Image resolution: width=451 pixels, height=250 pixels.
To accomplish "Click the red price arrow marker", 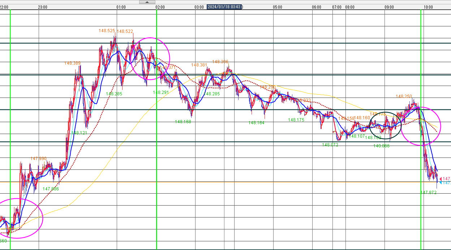I will coord(441,179).
